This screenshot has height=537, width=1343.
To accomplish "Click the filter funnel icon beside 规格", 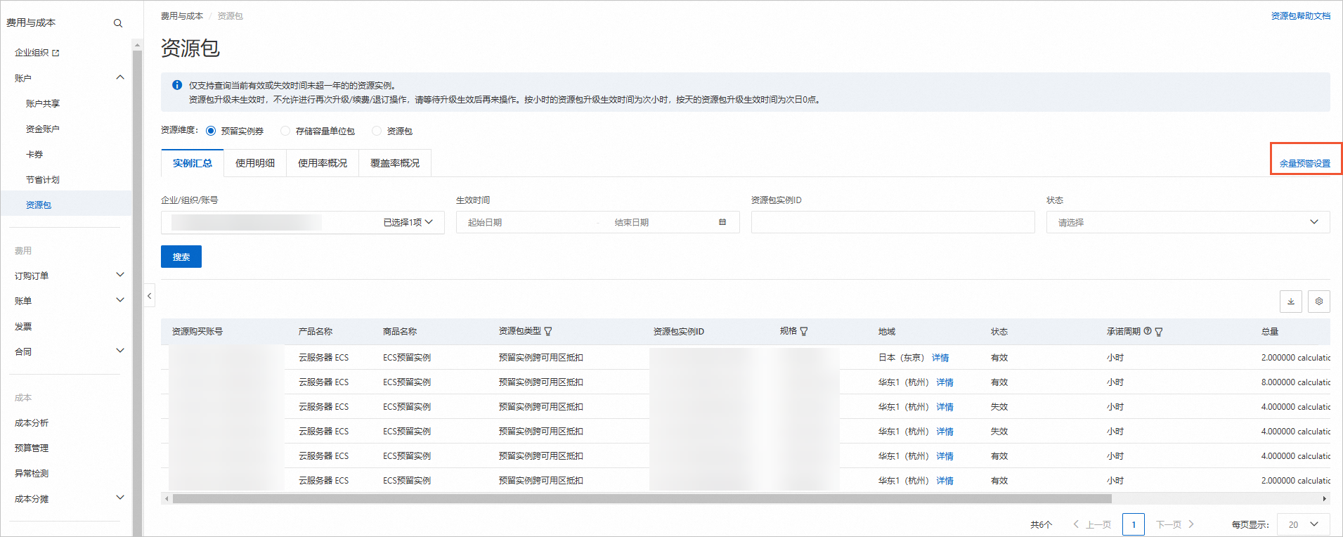I will coord(804,332).
